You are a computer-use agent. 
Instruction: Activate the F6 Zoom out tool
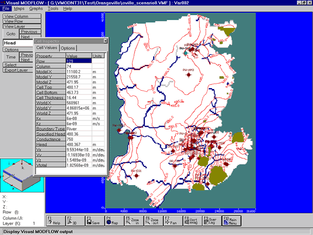(154, 221)
